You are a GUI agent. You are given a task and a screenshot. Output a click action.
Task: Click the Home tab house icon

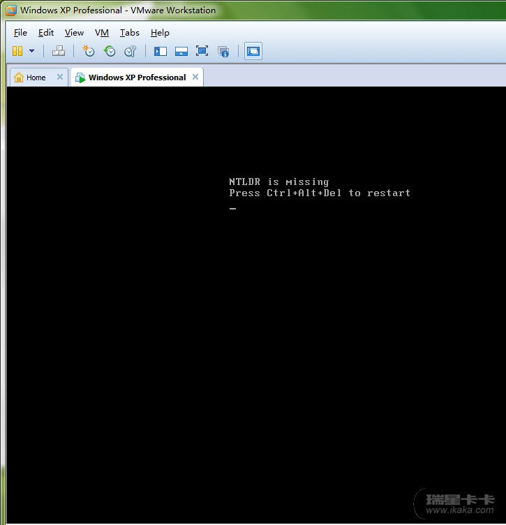[19, 77]
